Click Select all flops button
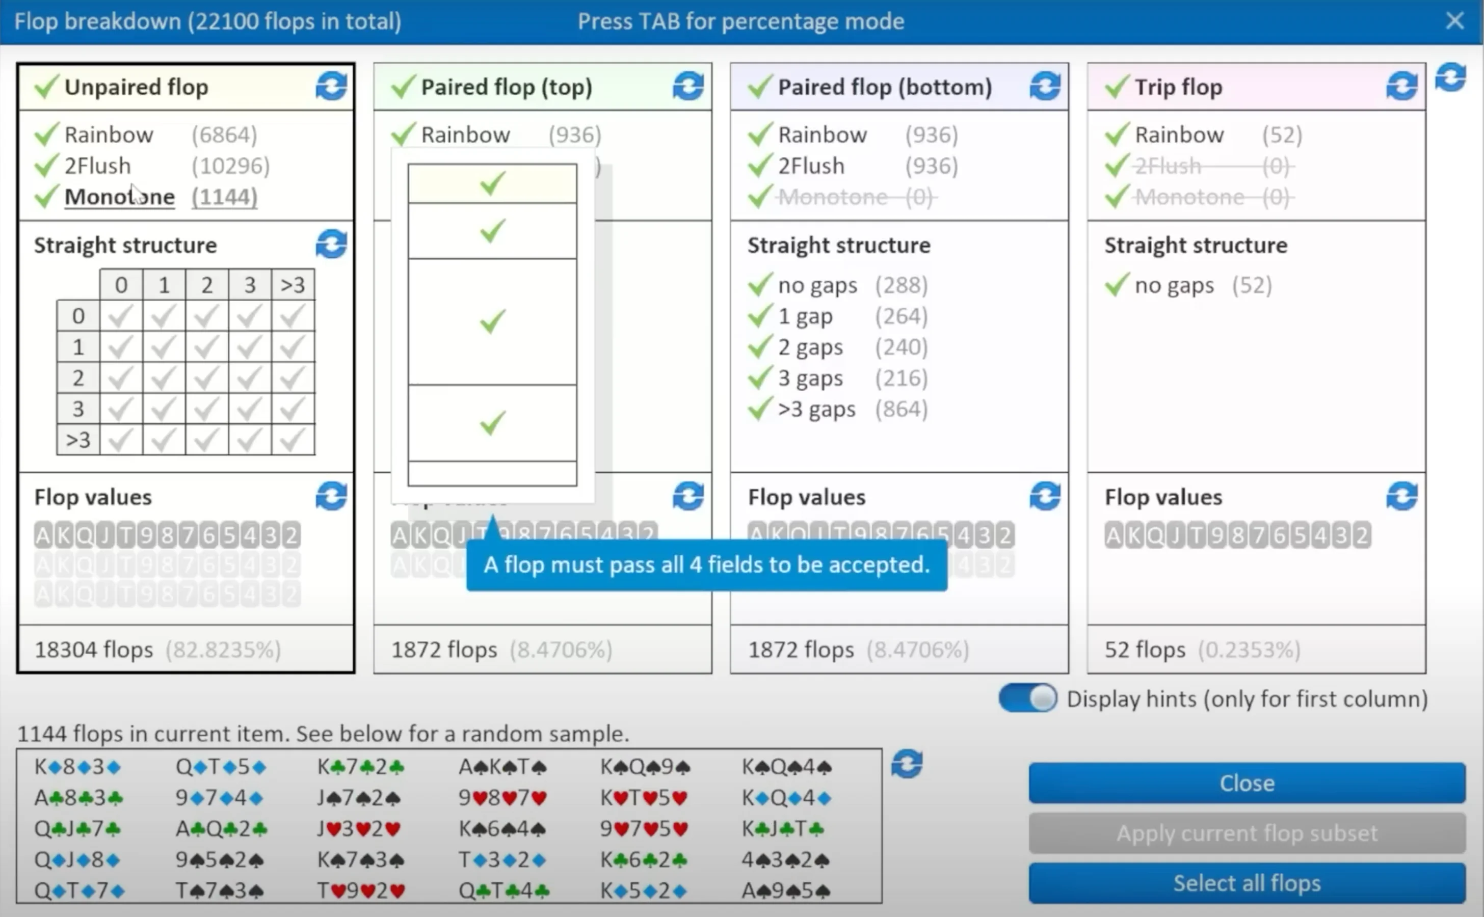 [1247, 883]
